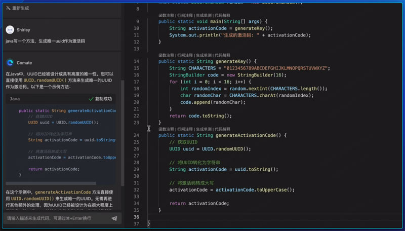This screenshot has height=231, width=405.
Task: Click 行间注释 above the main method
Action: 185,15
